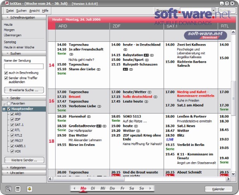Viewport: 239px width, 195px height.
Task: Go to previous week arrow in day bar
Action: tap(74, 188)
